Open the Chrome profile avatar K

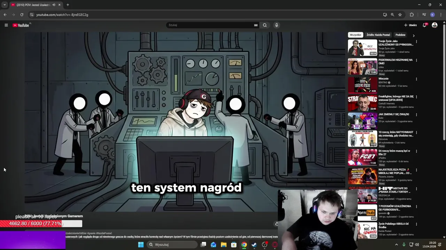point(432,15)
